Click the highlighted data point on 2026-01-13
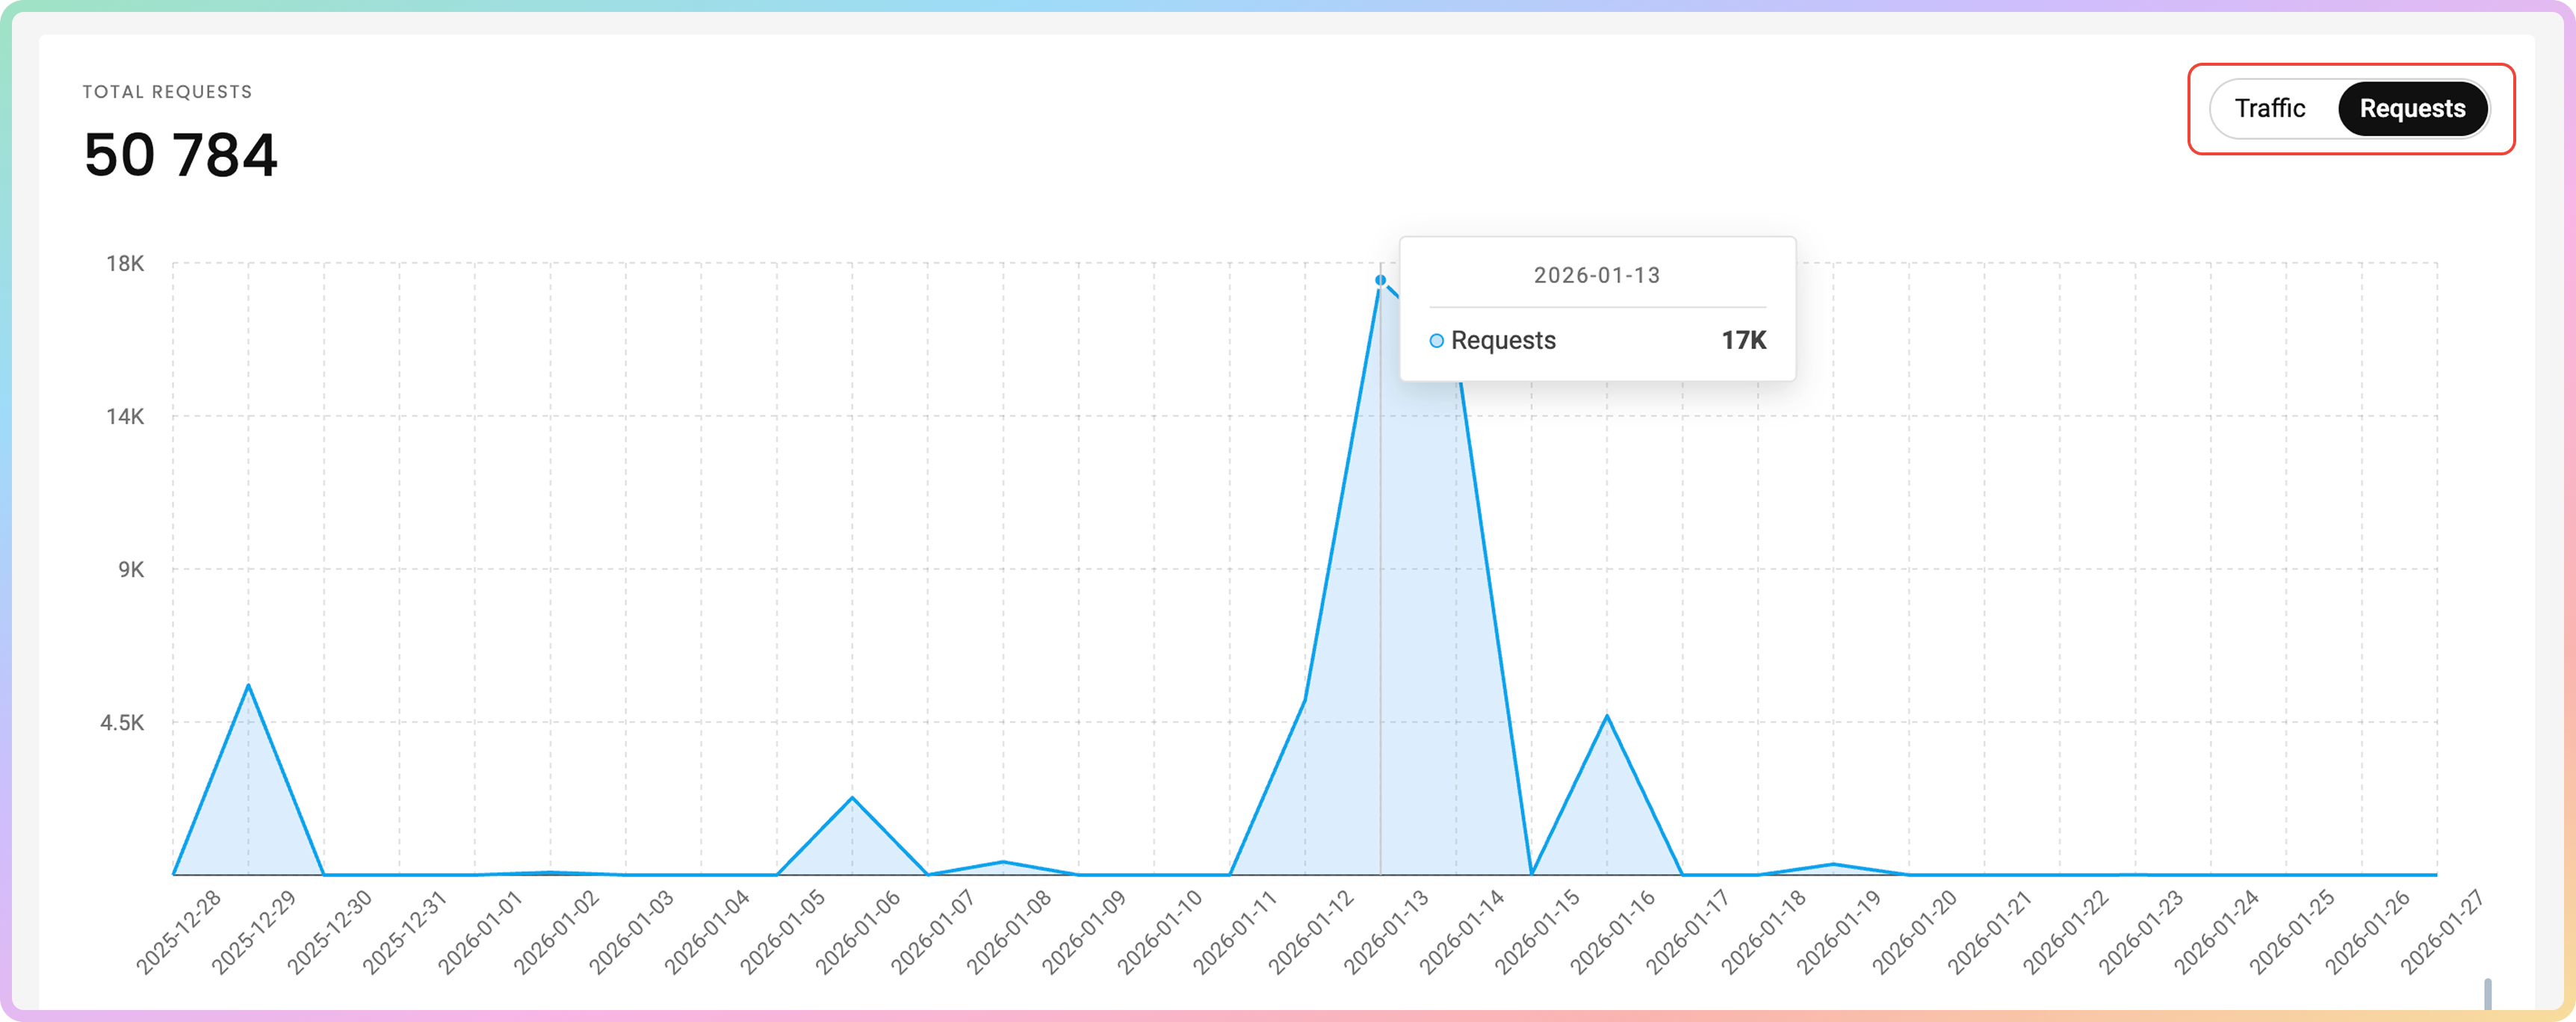This screenshot has width=2576, height=1022. pyautogui.click(x=1380, y=280)
